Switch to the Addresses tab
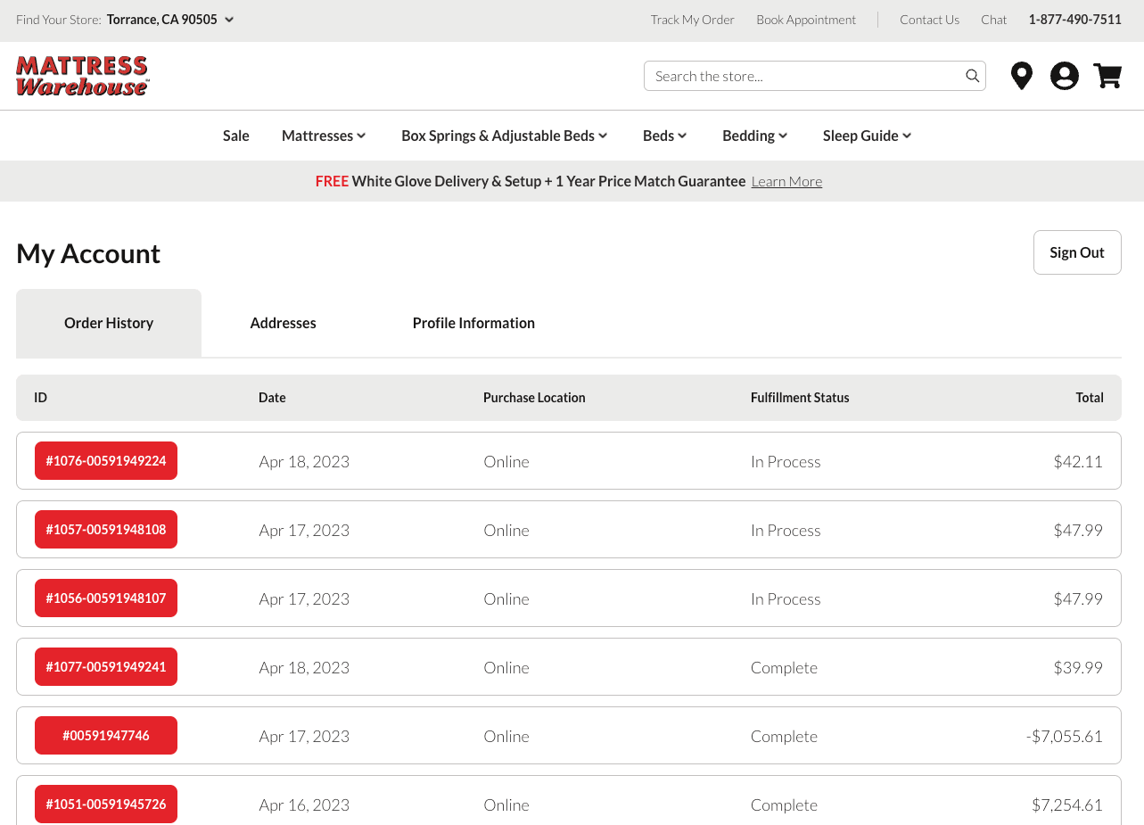Image resolution: width=1144 pixels, height=825 pixels. point(283,323)
